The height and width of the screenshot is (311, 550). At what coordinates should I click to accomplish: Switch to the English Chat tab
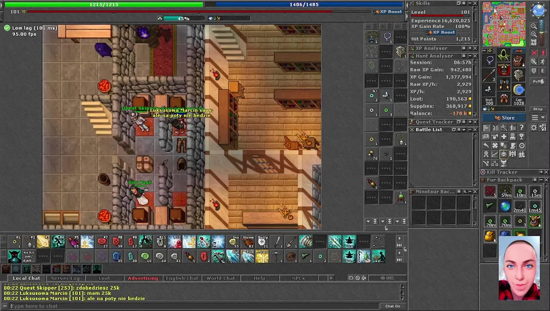182,278
